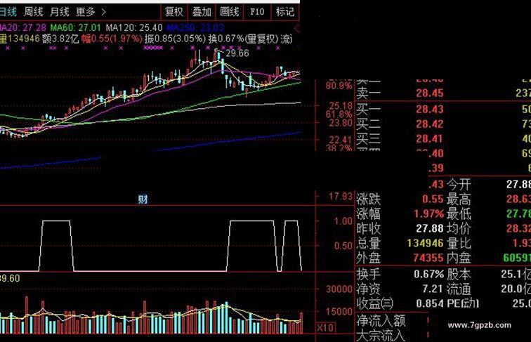The image size is (531, 342).
Task: Select the MA120: 25.40 indicator label
Action: click(x=134, y=27)
